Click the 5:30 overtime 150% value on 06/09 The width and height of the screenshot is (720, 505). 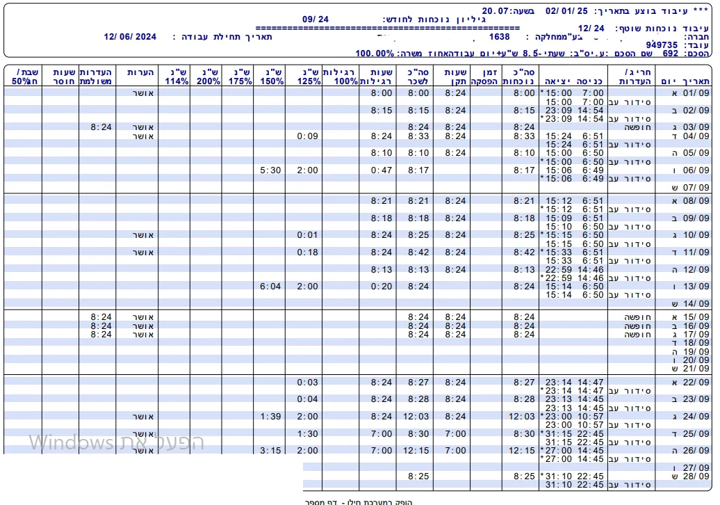coord(270,170)
